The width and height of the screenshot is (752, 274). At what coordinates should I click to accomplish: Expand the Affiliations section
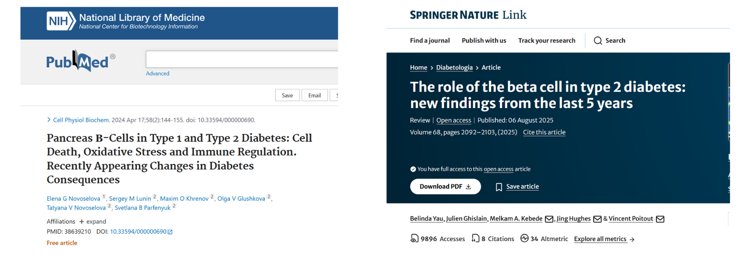[92, 221]
